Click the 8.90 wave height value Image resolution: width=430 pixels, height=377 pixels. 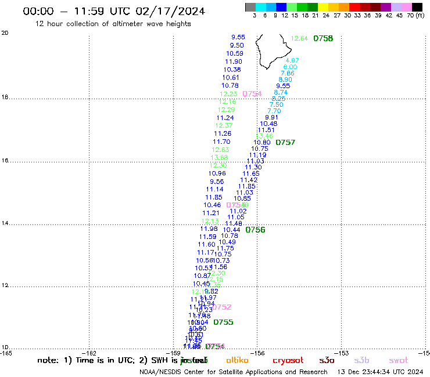(285, 79)
